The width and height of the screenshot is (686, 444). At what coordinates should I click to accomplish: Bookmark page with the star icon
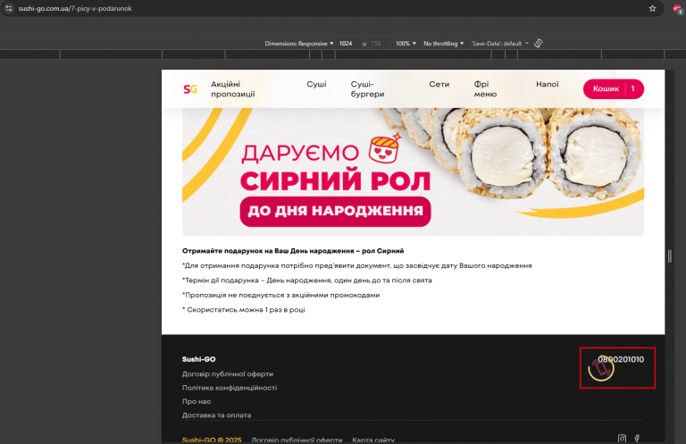[652, 8]
